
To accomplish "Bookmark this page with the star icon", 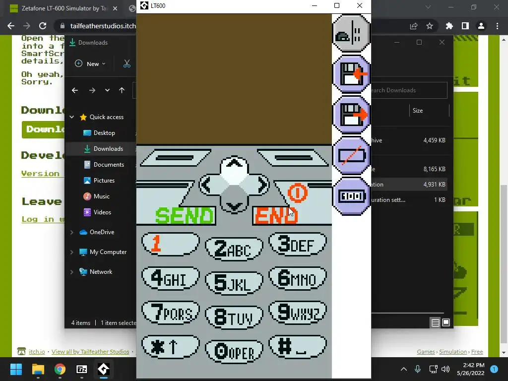I will (x=430, y=26).
